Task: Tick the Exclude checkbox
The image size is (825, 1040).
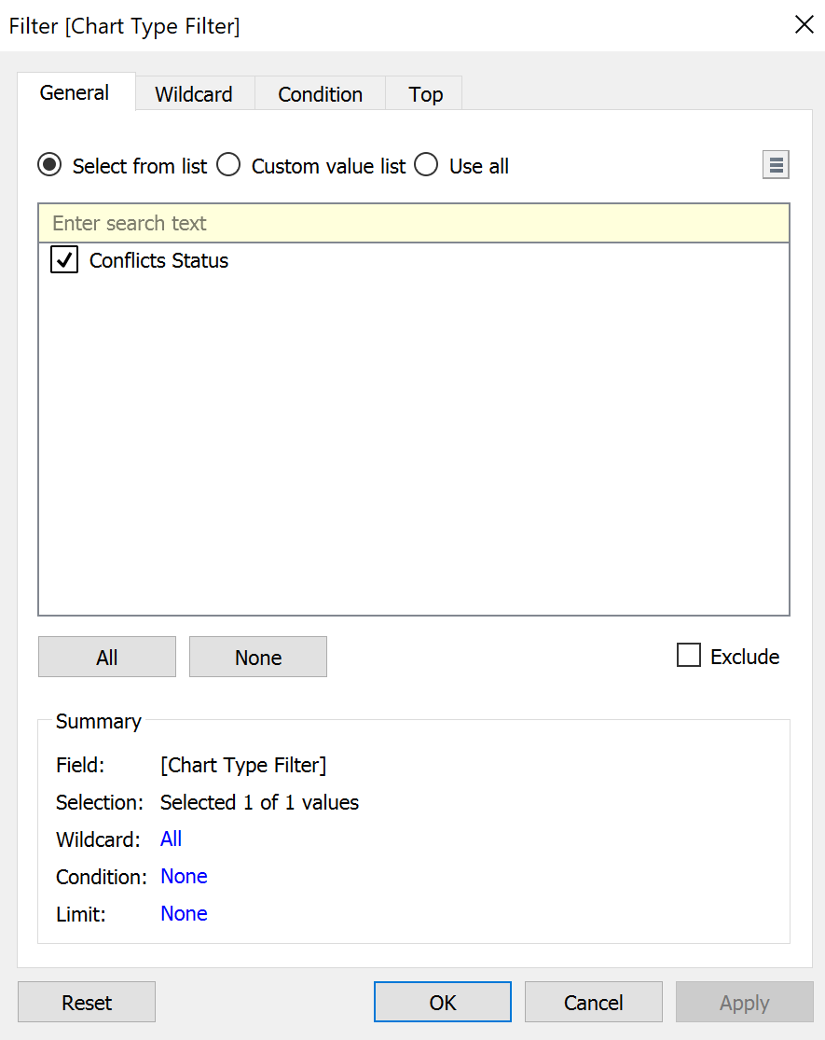Action: coord(689,657)
